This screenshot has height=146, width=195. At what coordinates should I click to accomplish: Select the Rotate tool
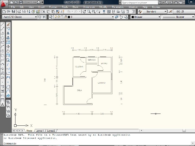(8, 51)
